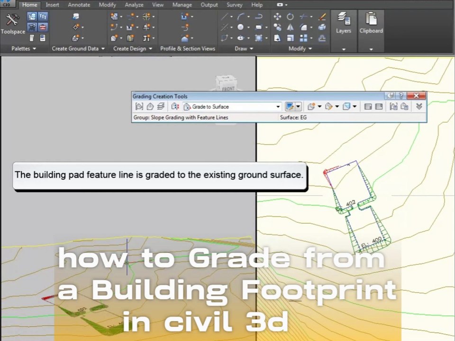The image size is (455, 341).
Task: Open the Analyze ribbon tab
Action: coord(134,5)
